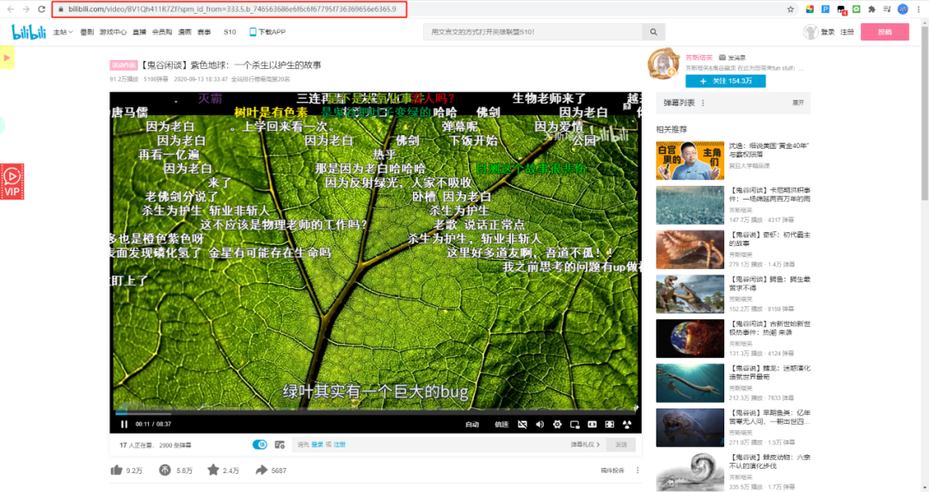Reload page with browser refresh icon
The image size is (929, 492).
pyautogui.click(x=41, y=9)
